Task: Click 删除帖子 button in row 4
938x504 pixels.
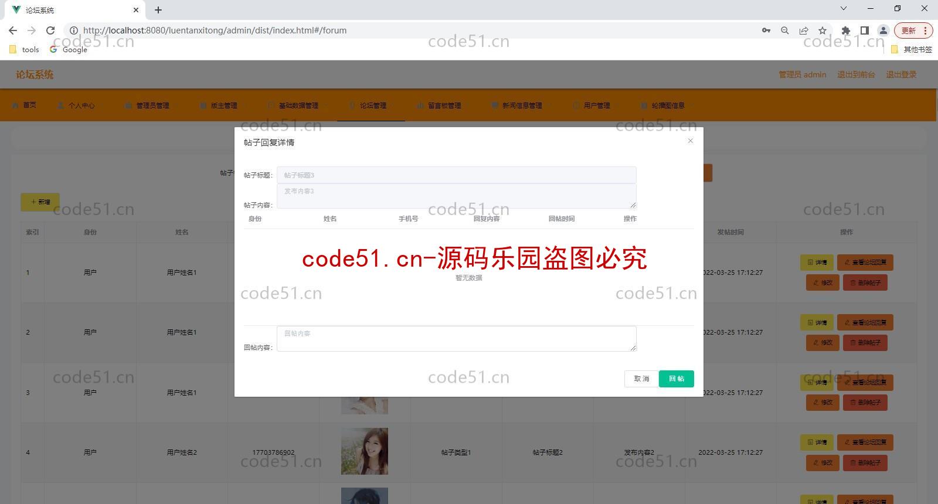Action: click(865, 462)
